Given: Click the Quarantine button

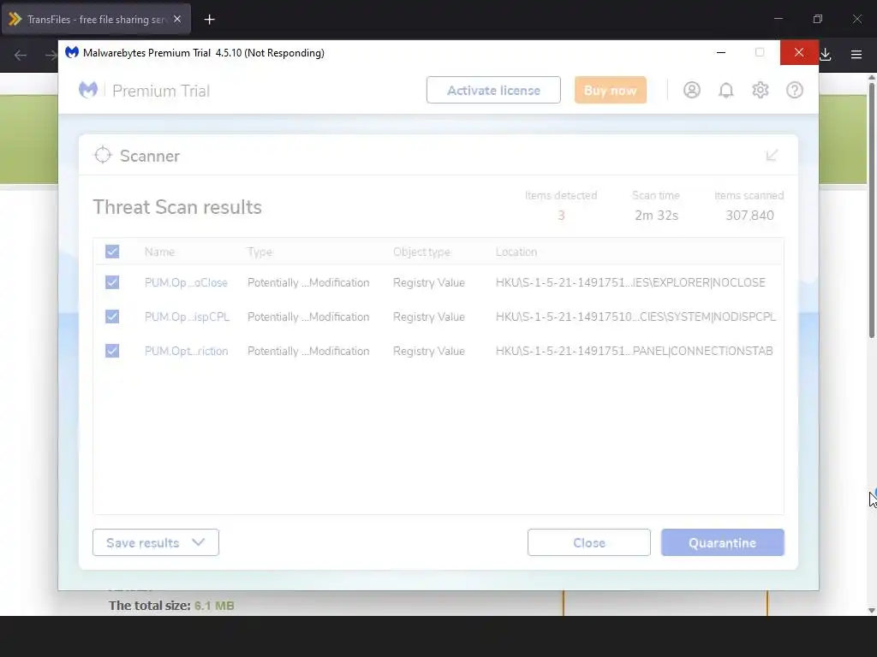Looking at the screenshot, I should coord(722,542).
